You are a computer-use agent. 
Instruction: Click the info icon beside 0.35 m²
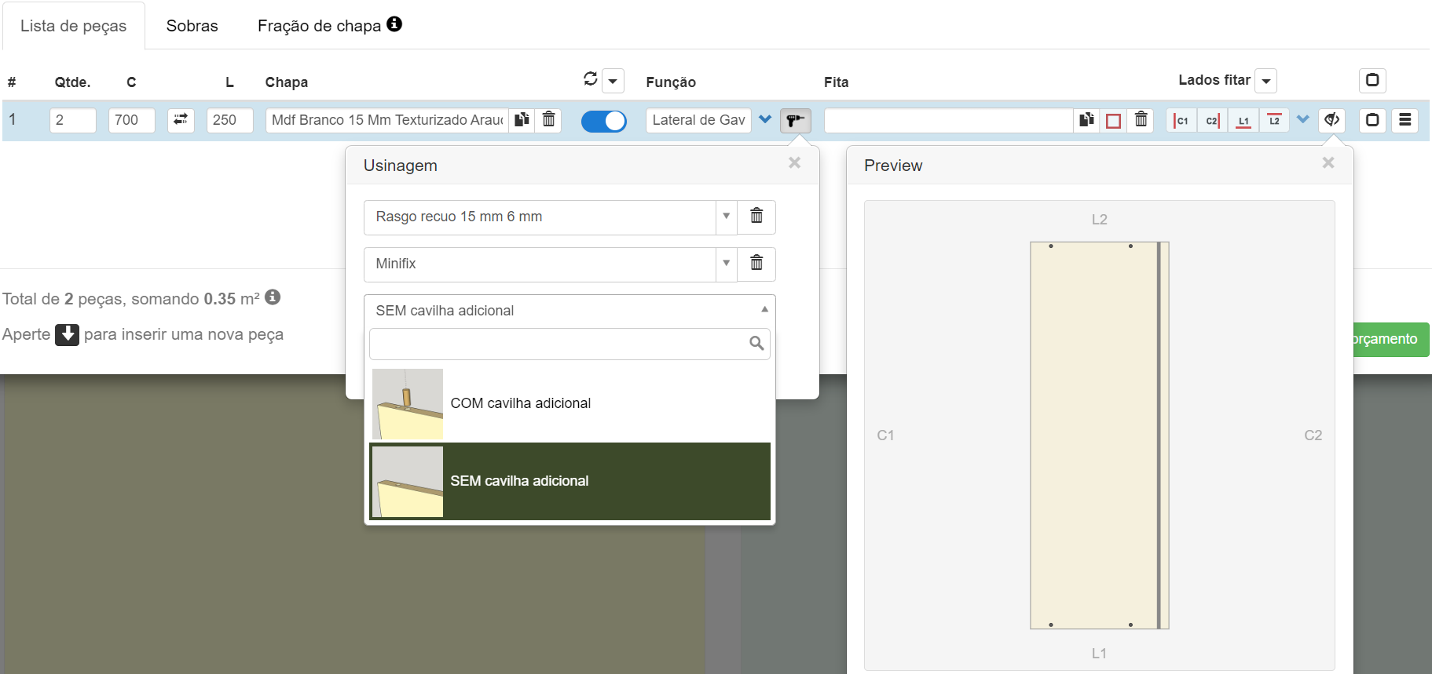click(273, 297)
